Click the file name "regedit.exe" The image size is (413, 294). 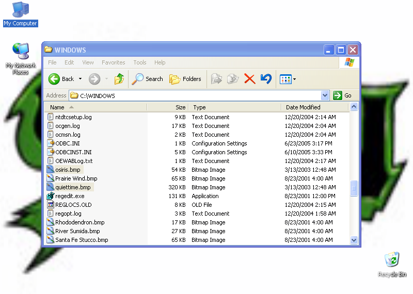tap(70, 196)
